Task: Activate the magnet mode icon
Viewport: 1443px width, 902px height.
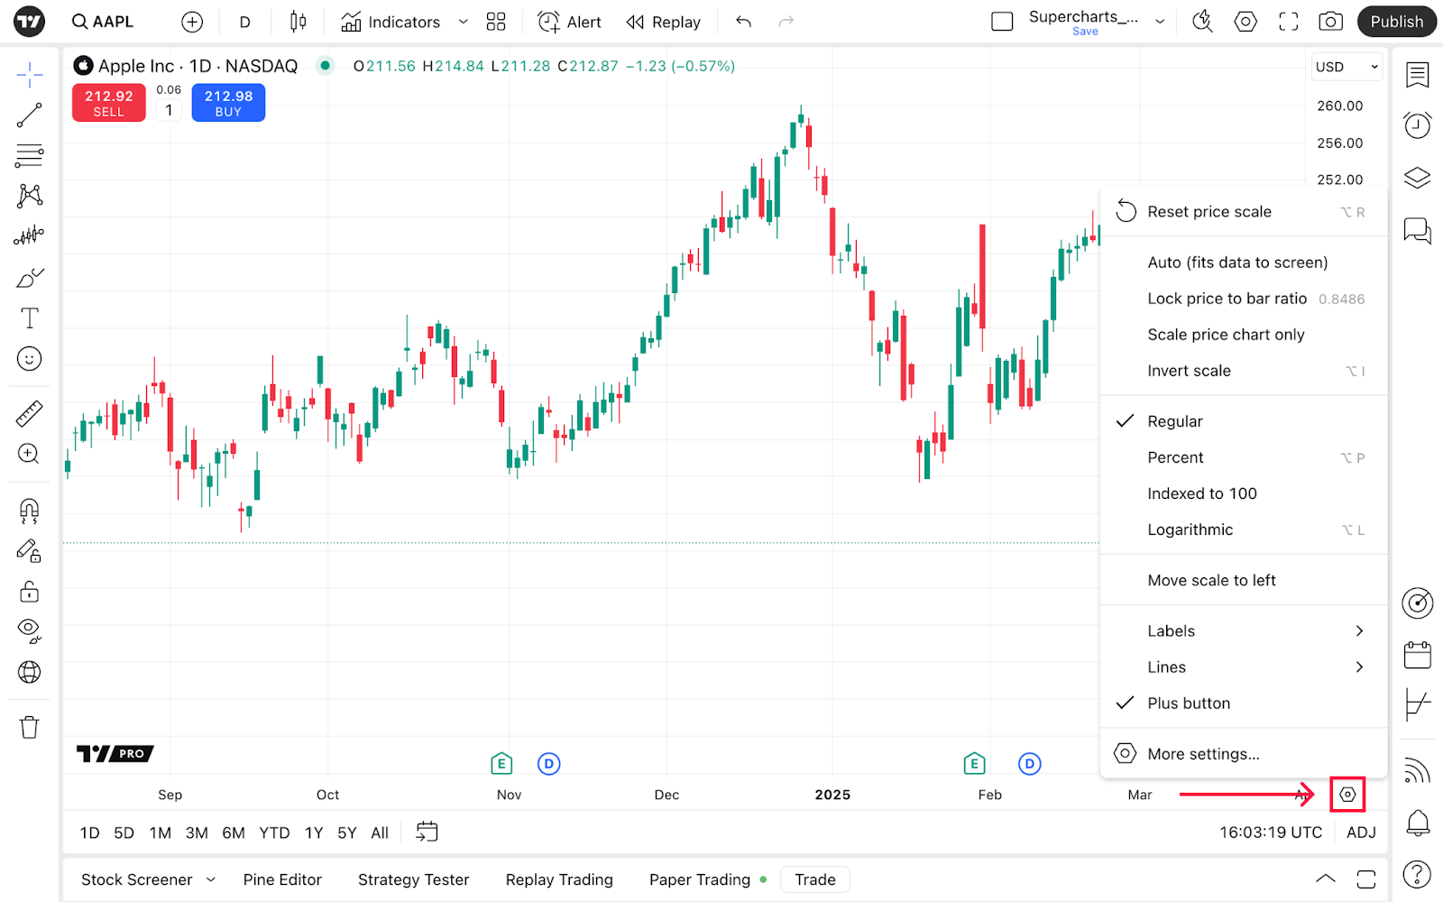Action: (x=29, y=511)
